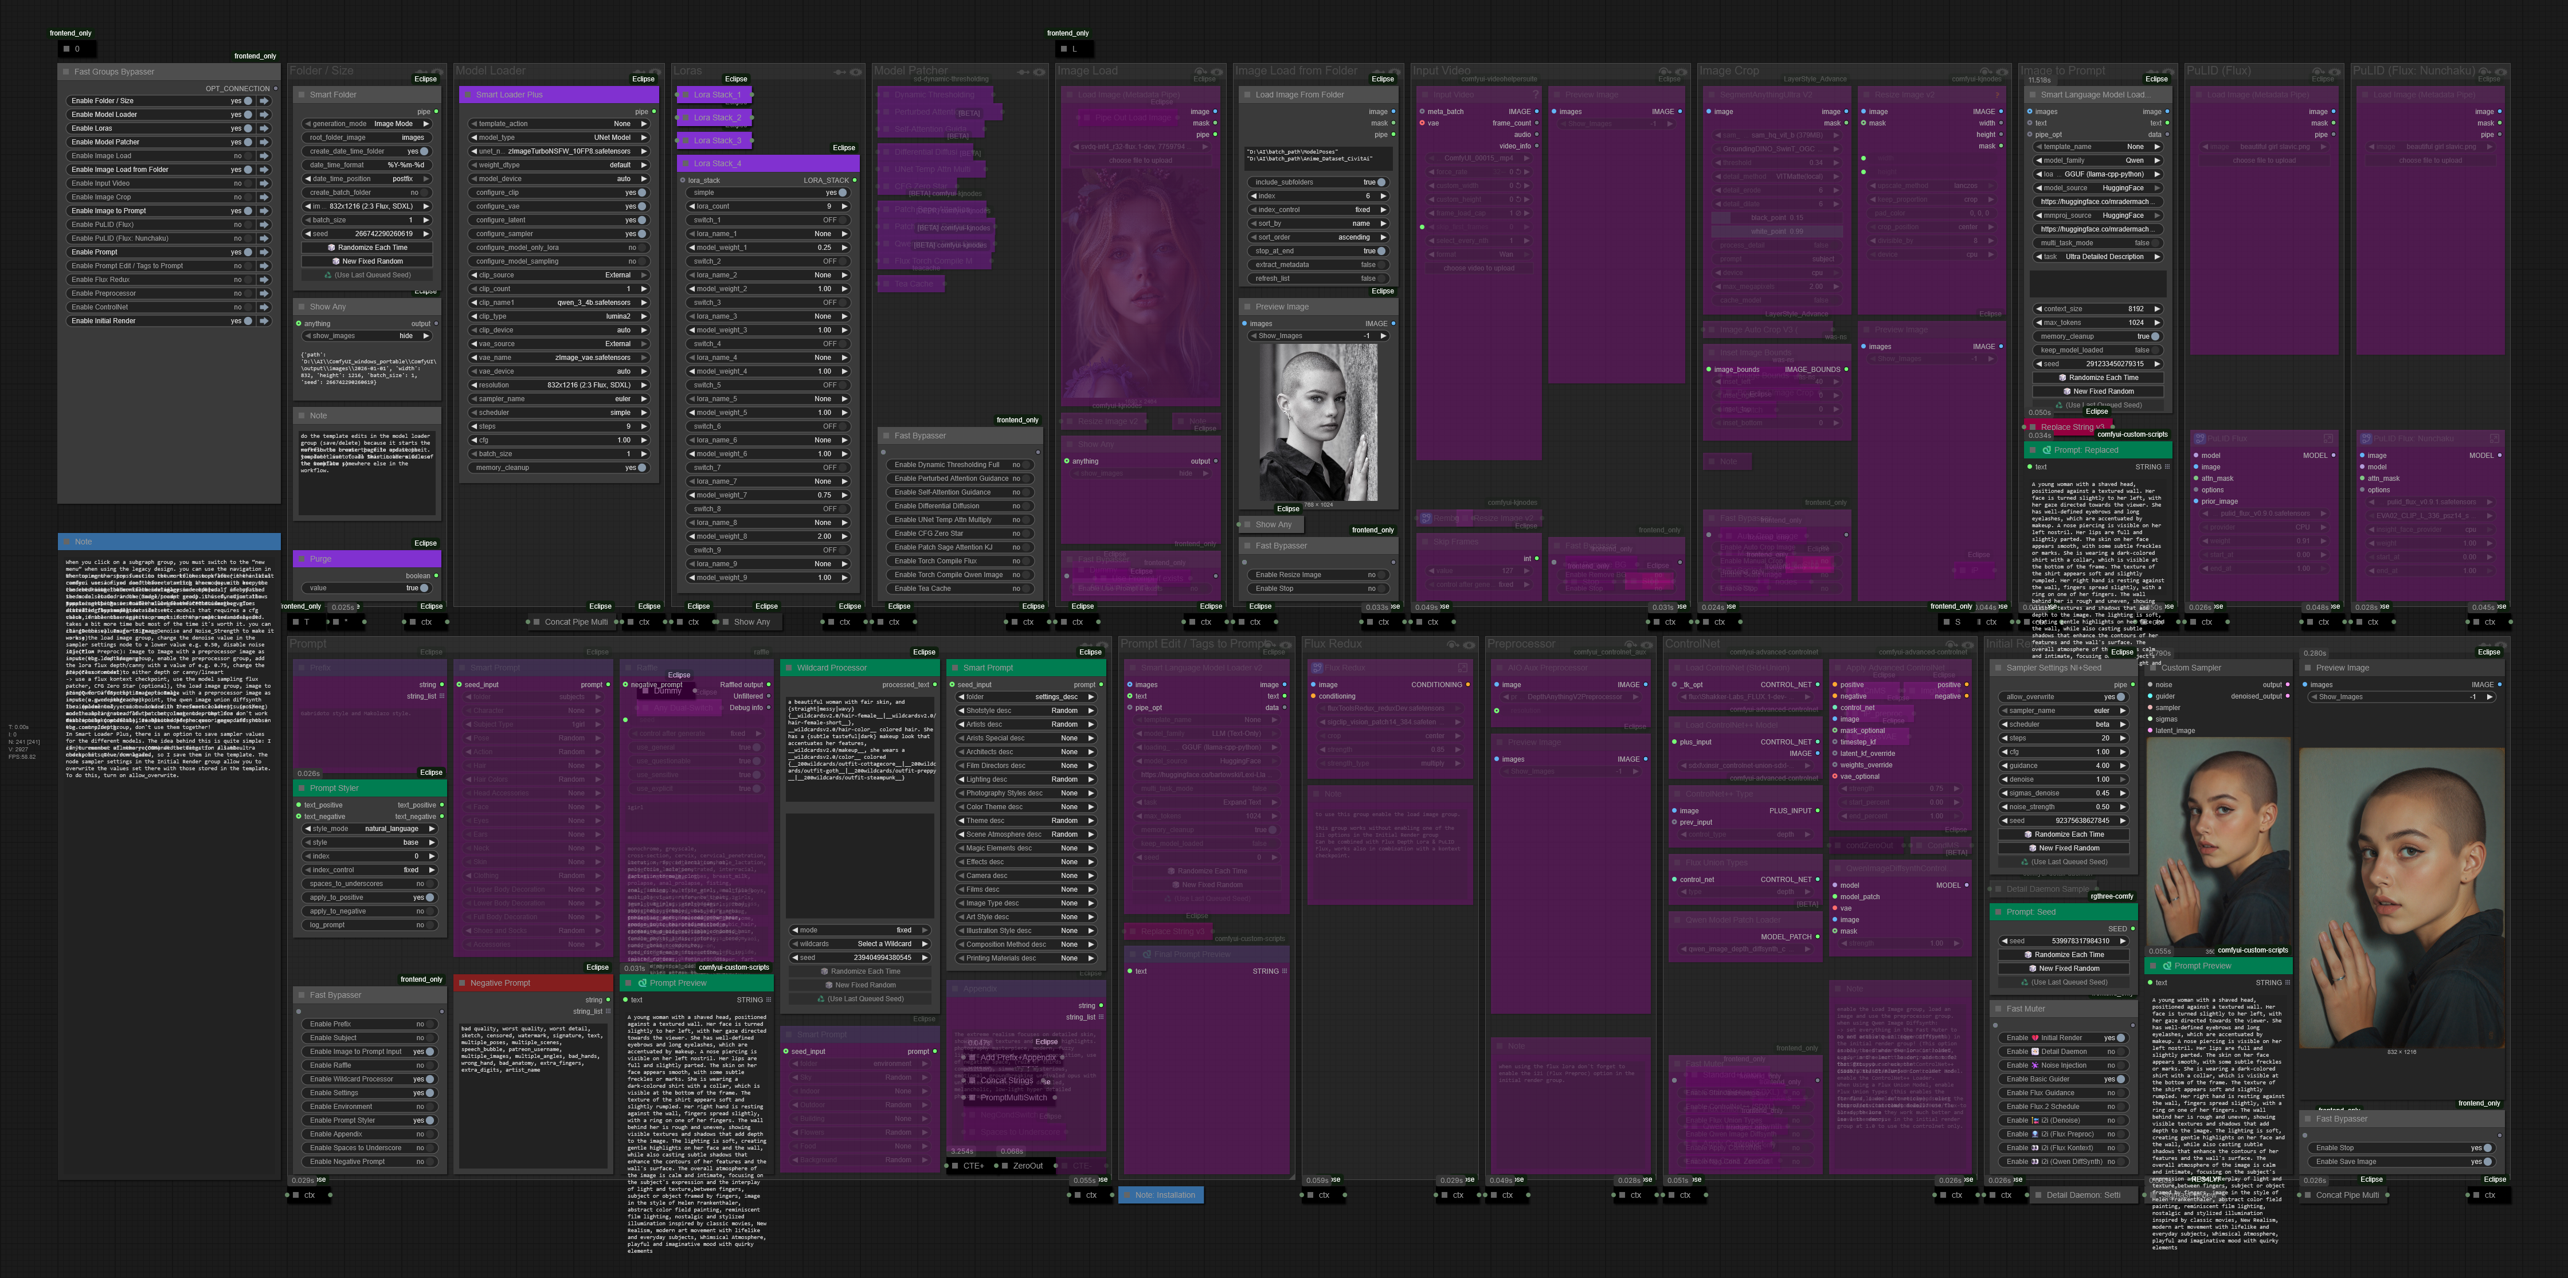This screenshot has height=1278, width=2568.
Task: Click the eye icon in the Model Patcher group header
Action: pyautogui.click(x=1039, y=72)
